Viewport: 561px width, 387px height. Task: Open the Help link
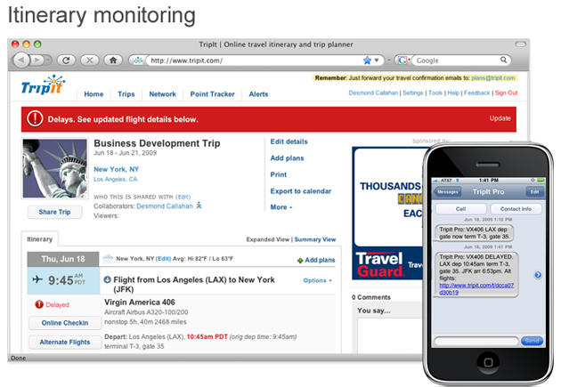coord(453,93)
